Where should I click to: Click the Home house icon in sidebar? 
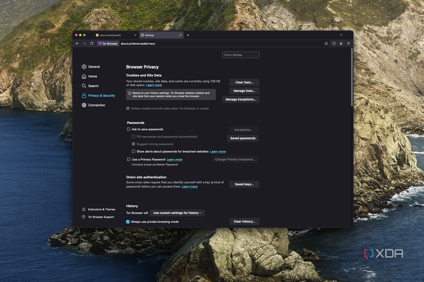84,76
